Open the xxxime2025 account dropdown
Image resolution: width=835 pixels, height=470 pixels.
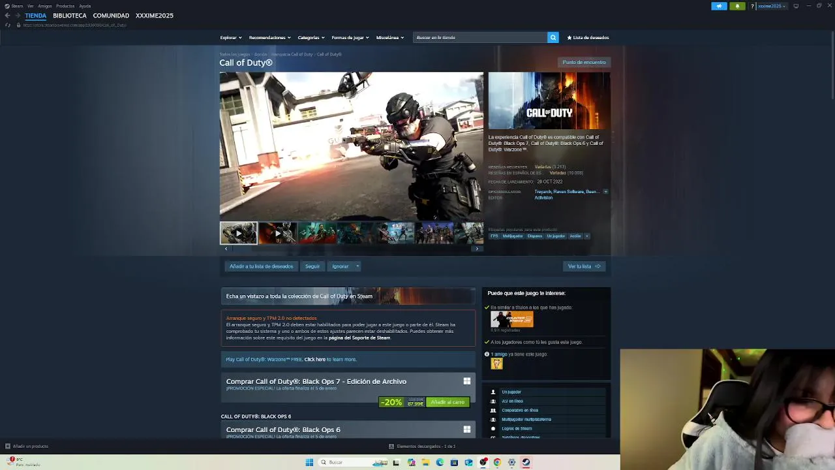772,6
